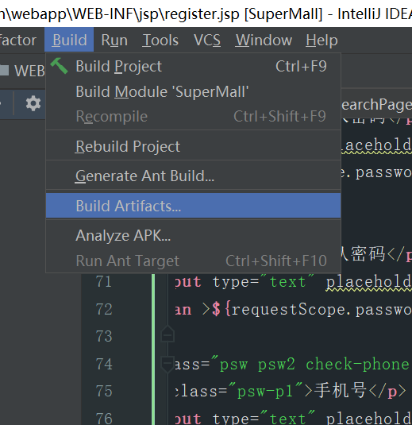Open the Tools menu
Viewport: 412px width, 425px height.
160,40
